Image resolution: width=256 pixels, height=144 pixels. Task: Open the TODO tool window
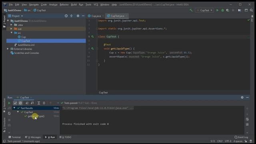click(x=65, y=137)
